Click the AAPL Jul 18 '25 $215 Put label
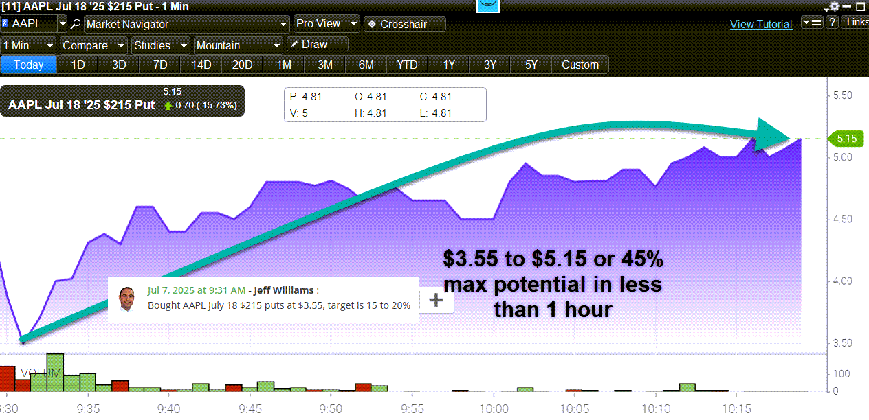The image size is (869, 420). pos(81,105)
